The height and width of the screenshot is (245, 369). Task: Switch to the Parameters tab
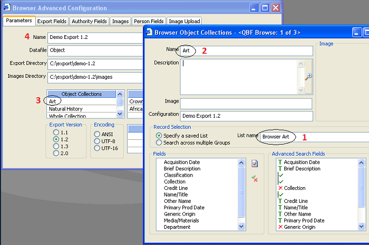click(19, 21)
